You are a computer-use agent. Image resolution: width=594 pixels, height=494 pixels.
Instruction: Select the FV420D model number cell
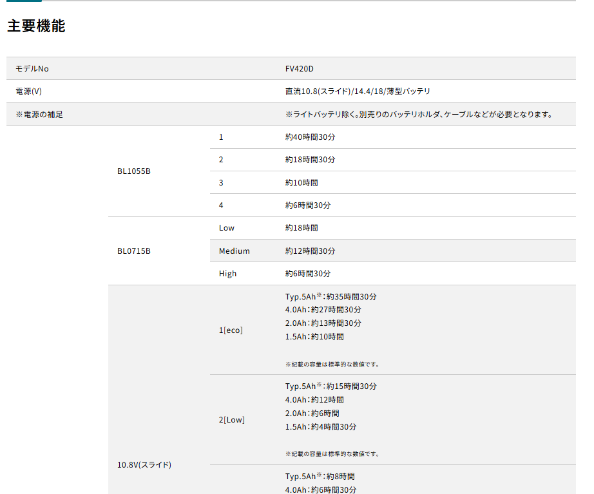pos(300,69)
